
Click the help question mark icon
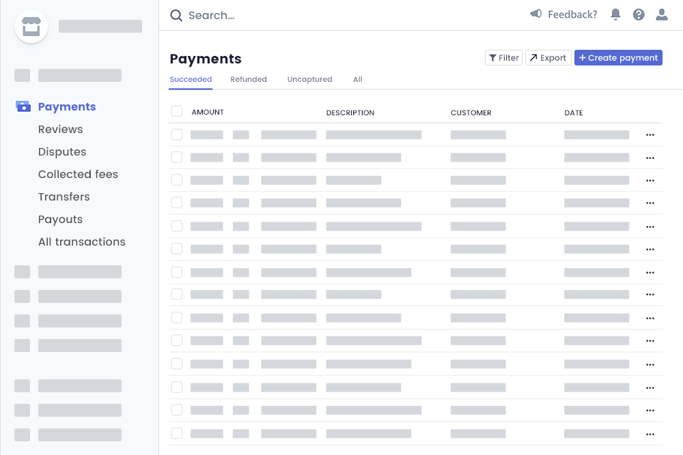pyautogui.click(x=638, y=14)
